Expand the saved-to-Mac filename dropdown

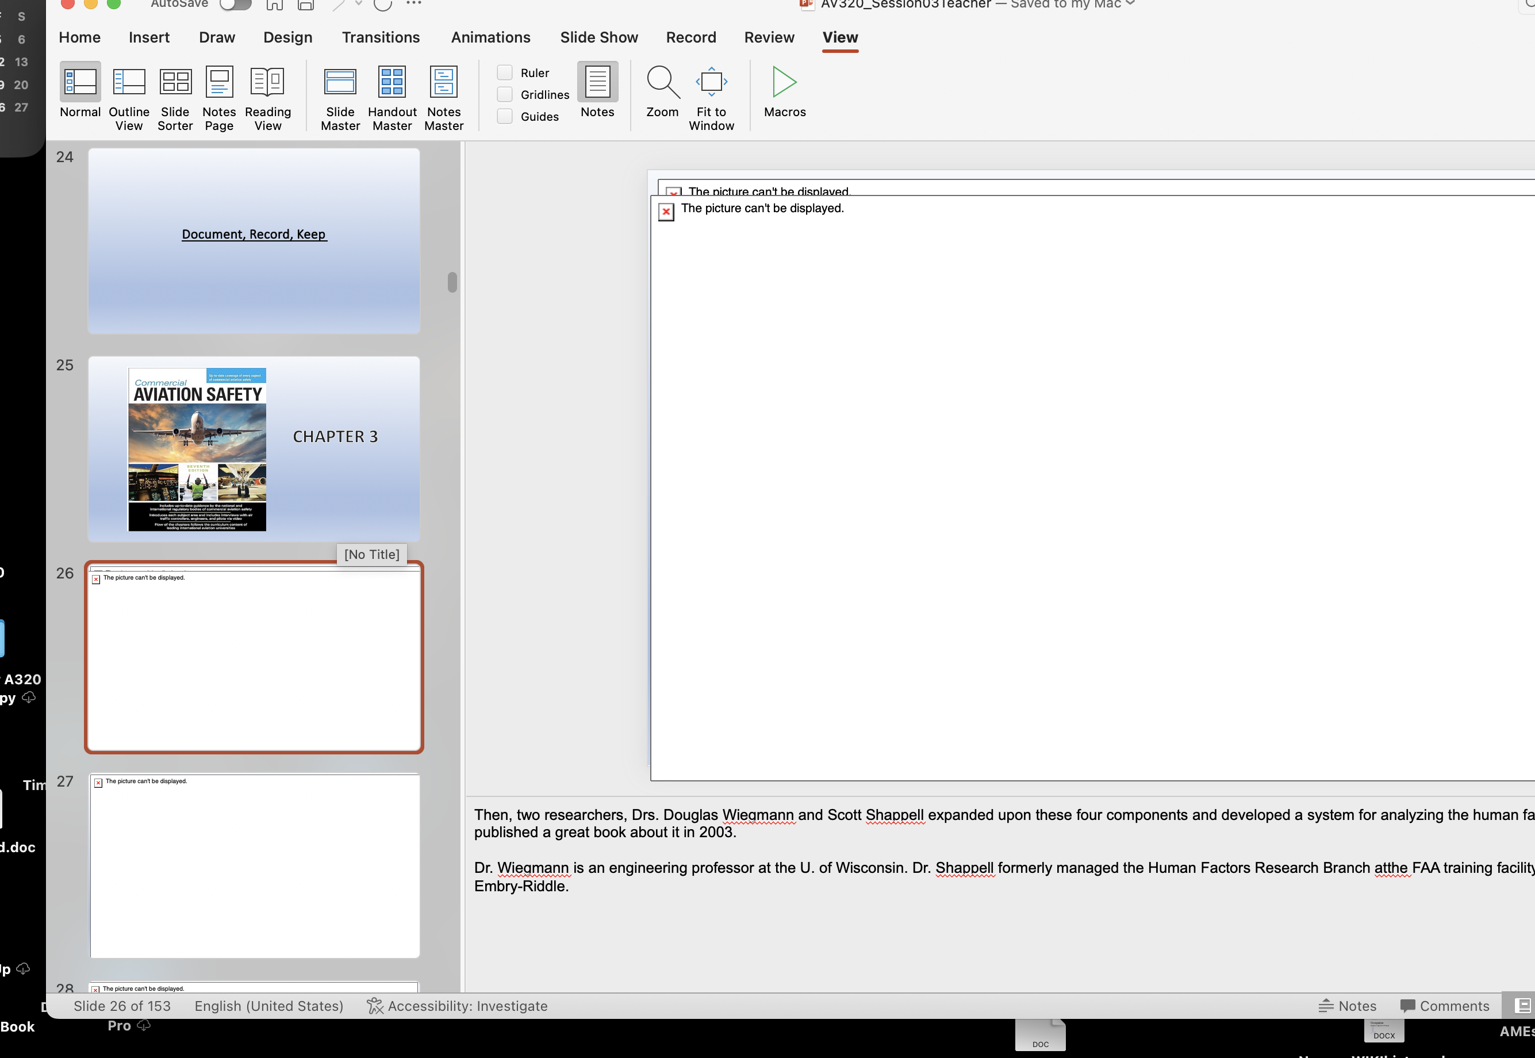(x=1129, y=3)
